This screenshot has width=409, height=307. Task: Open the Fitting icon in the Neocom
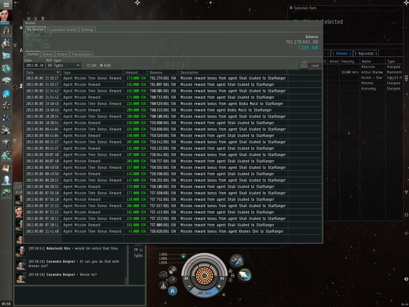pos(6,68)
